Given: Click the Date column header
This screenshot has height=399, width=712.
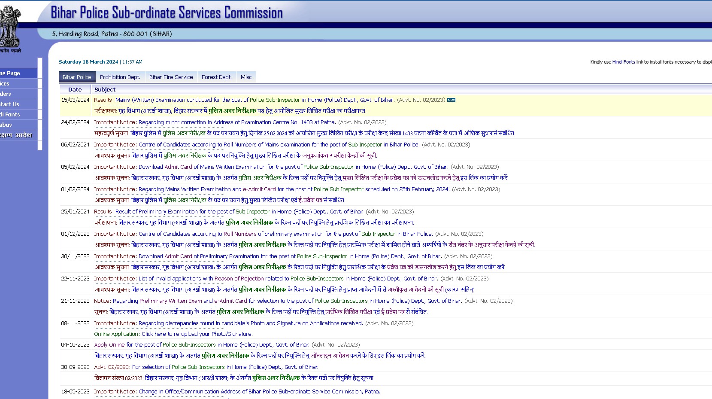Looking at the screenshot, I should (x=75, y=89).
